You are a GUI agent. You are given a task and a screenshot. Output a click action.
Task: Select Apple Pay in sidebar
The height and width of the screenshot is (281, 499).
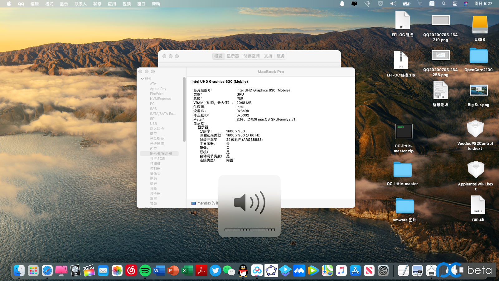point(158,89)
